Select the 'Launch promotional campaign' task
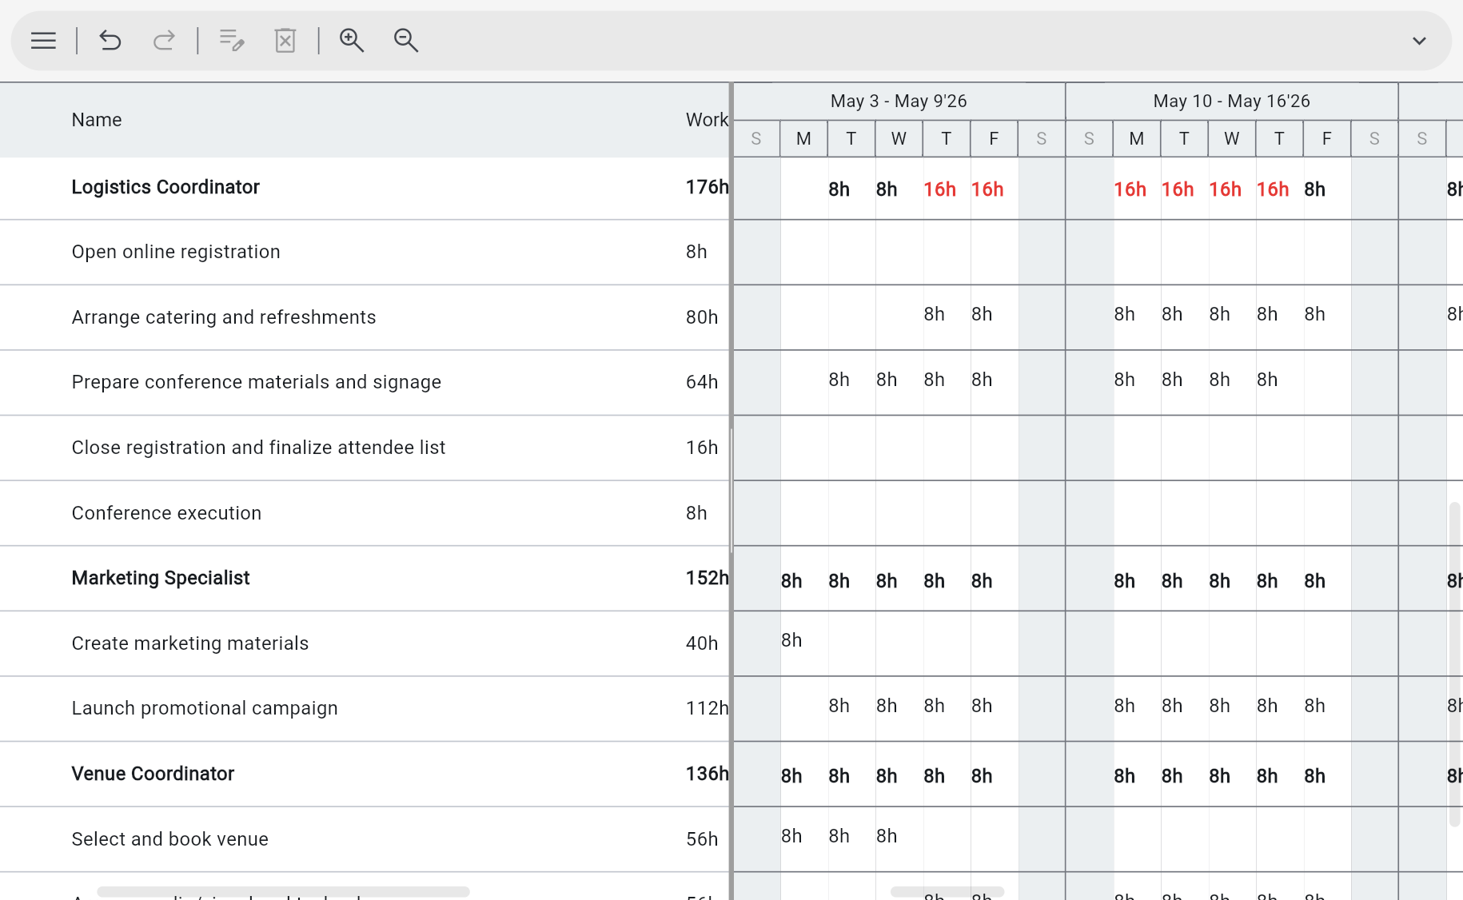 click(x=205, y=708)
